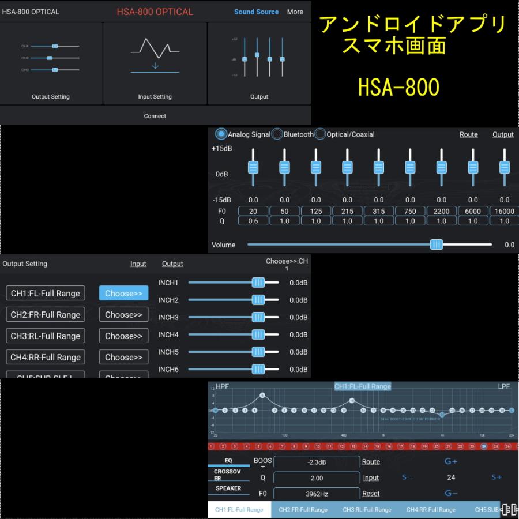Select Analog Signal radio button
519x519 pixels.
click(x=221, y=134)
